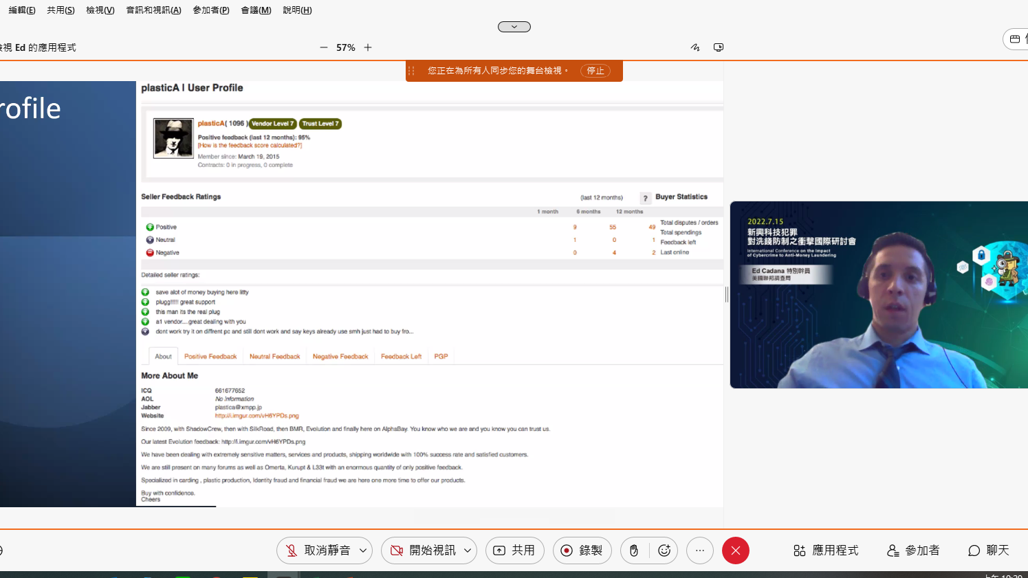Open the annotate pen icon
Image resolution: width=1028 pixels, height=578 pixels.
pos(695,47)
